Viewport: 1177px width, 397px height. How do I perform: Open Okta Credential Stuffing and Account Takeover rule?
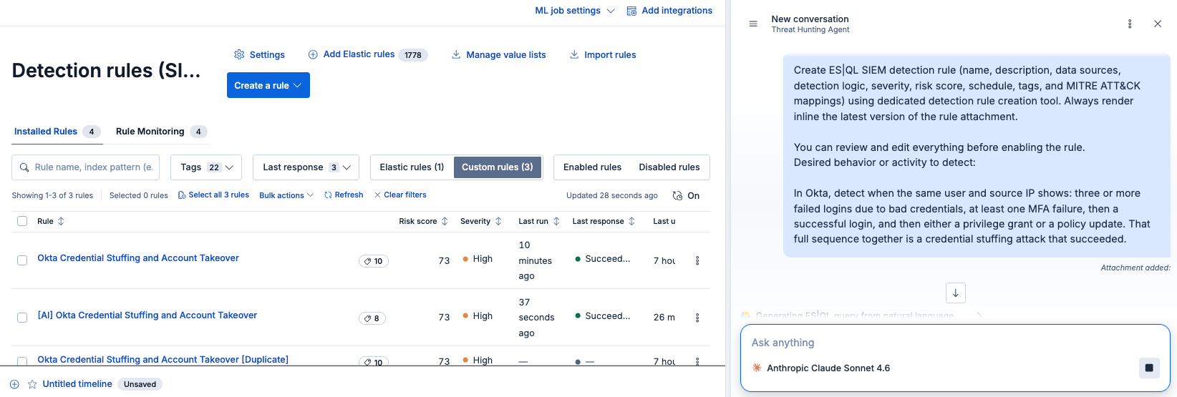click(x=138, y=258)
